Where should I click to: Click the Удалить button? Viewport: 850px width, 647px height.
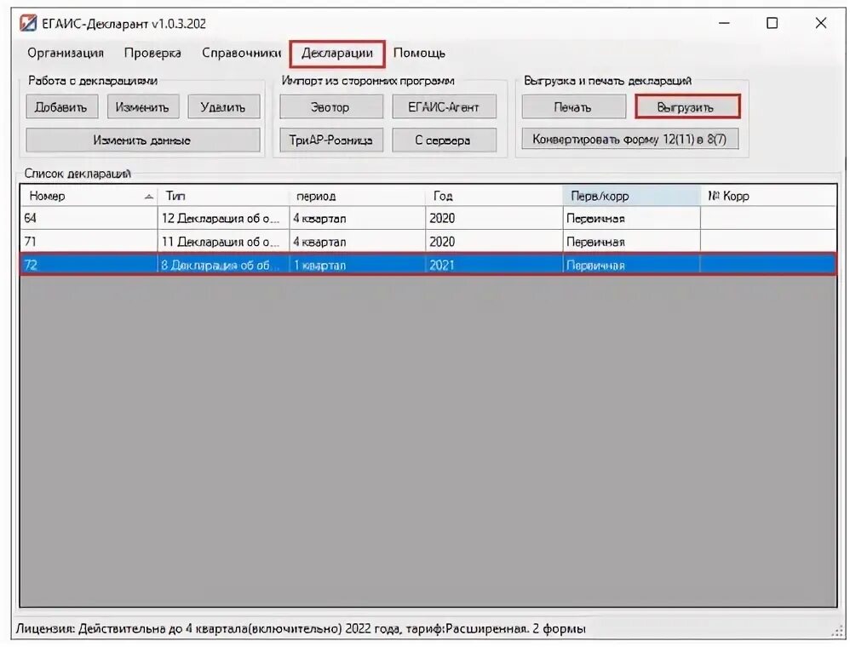click(224, 106)
